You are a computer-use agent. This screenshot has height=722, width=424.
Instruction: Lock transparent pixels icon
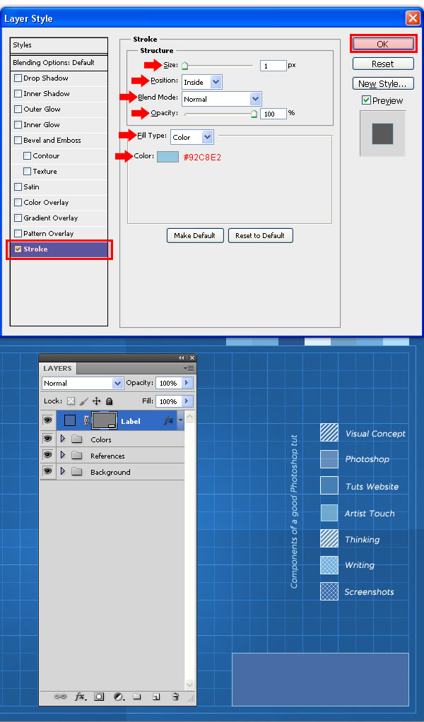coord(71,401)
